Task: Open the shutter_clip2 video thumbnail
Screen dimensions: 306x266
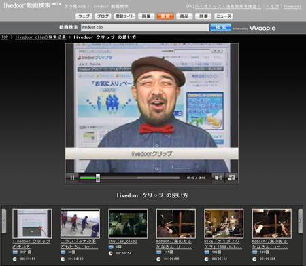Action: [x=128, y=223]
